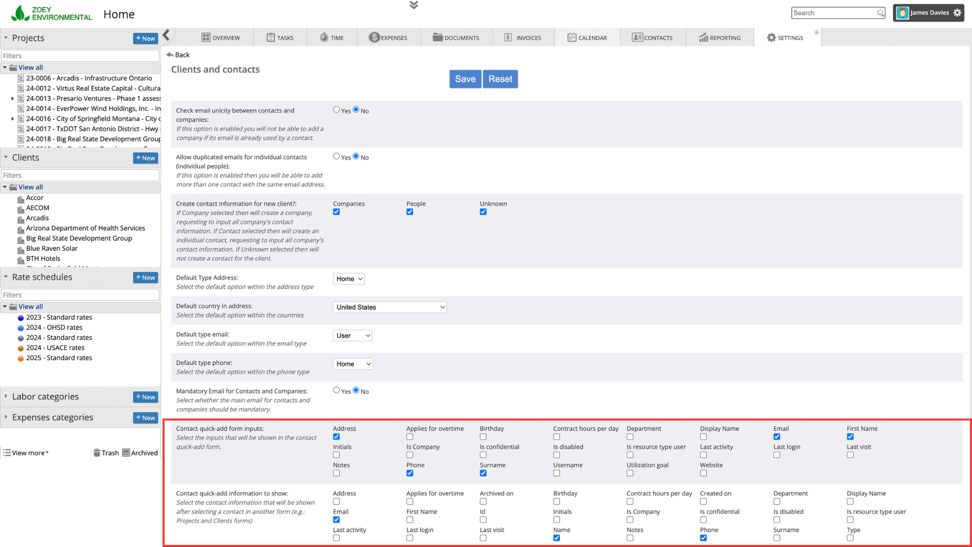The height and width of the screenshot is (547, 972).
Task: Click the Back arrow icon
Action: (x=170, y=55)
